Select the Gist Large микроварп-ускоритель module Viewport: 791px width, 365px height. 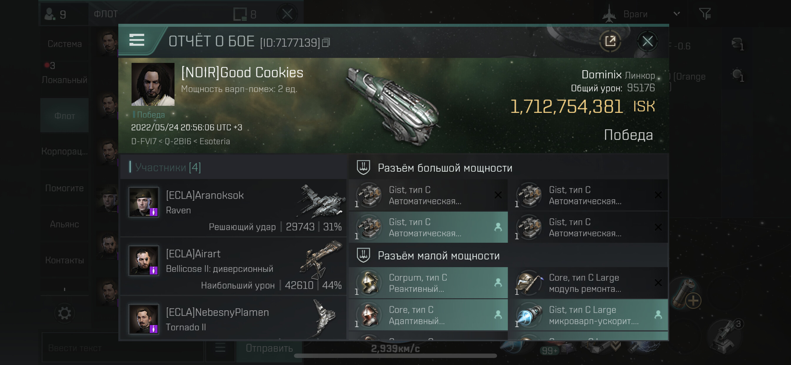[x=588, y=315]
